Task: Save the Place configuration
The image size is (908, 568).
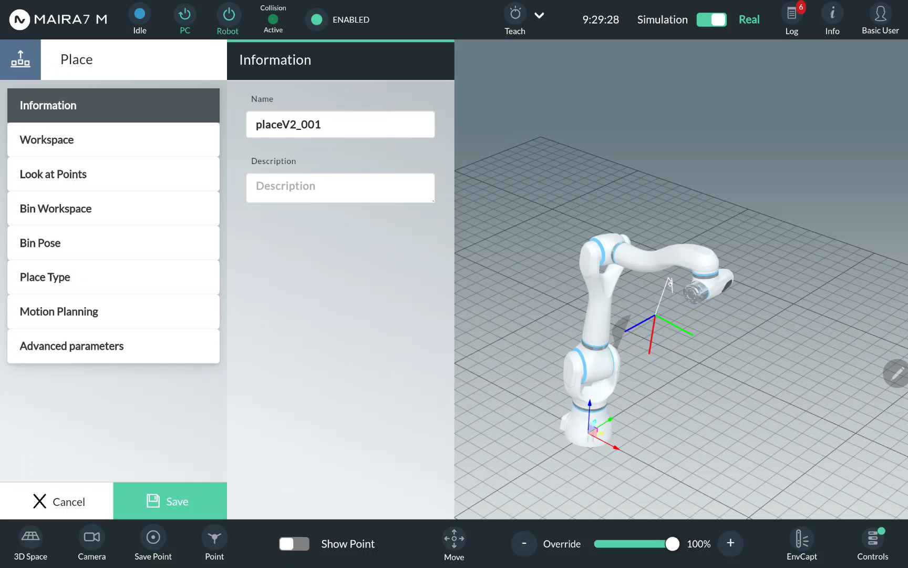Action: [170, 501]
